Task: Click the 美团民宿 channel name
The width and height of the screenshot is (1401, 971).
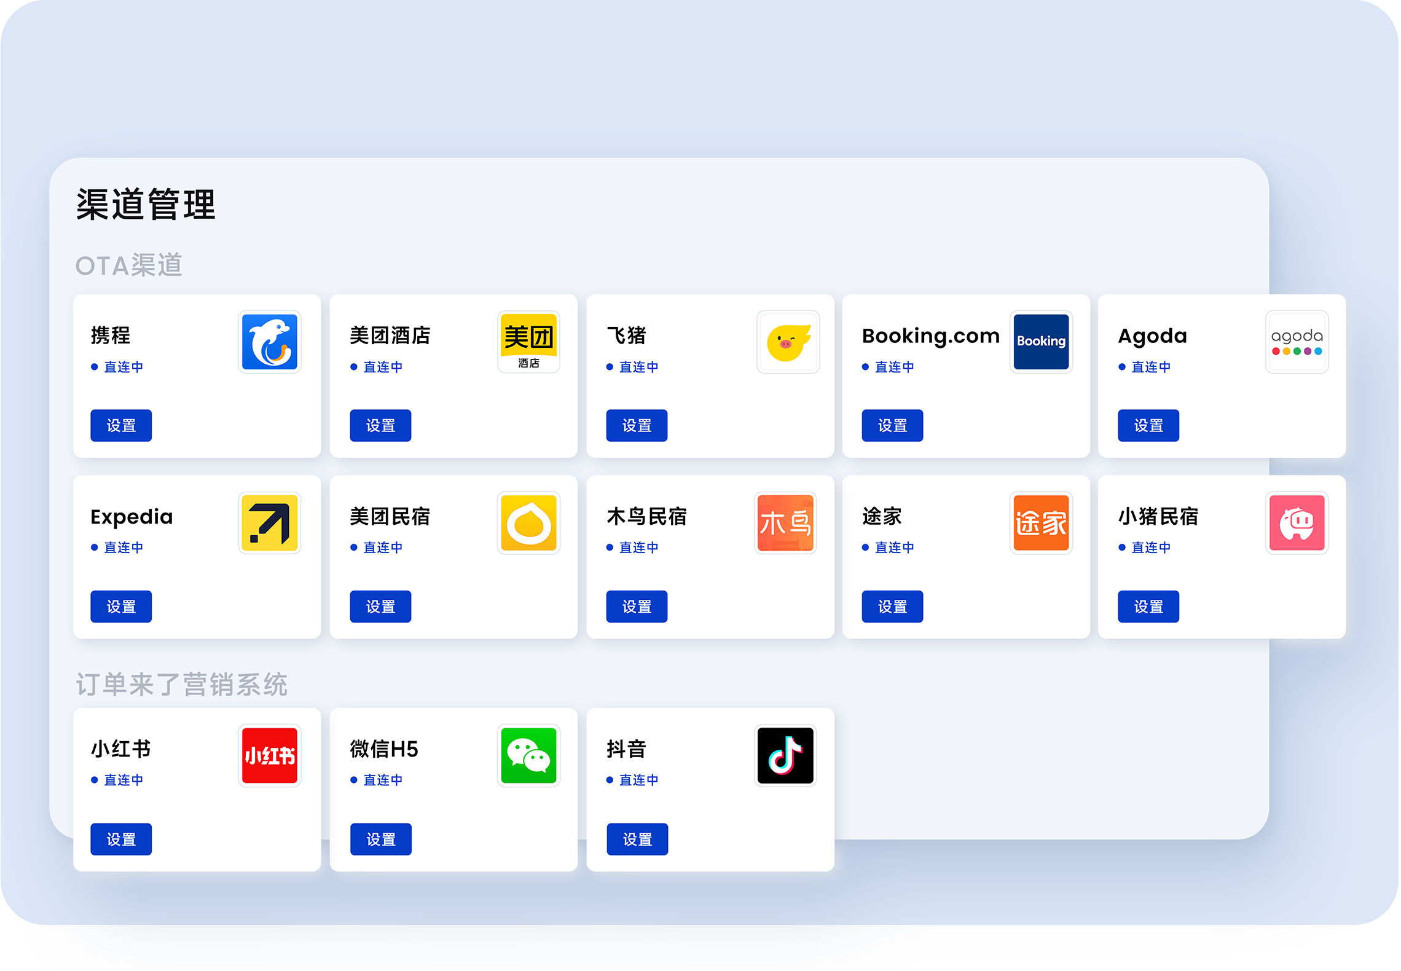Action: (390, 516)
